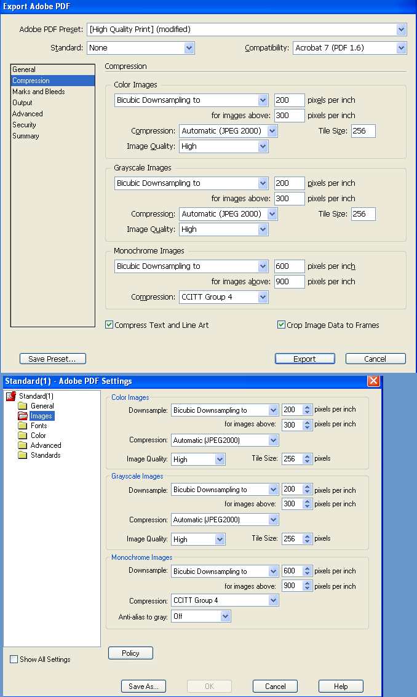The width and height of the screenshot is (417, 697).
Task: Click Cancel in Adobe PDF Settings
Action: [x=275, y=687]
